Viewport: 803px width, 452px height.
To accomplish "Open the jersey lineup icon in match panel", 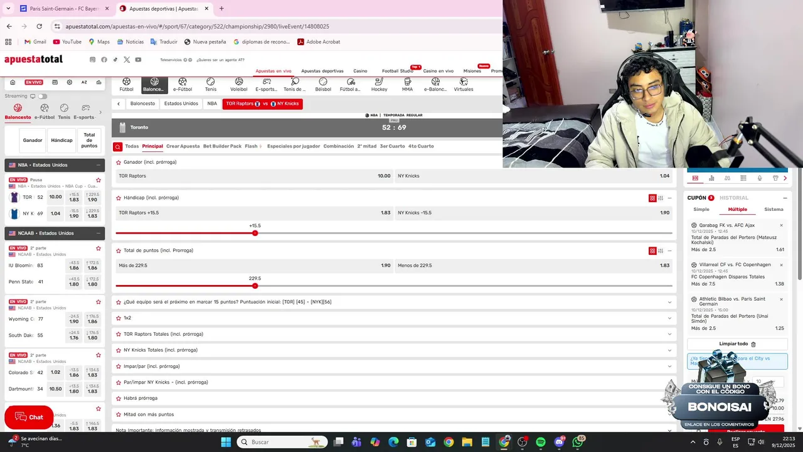I will point(775,178).
